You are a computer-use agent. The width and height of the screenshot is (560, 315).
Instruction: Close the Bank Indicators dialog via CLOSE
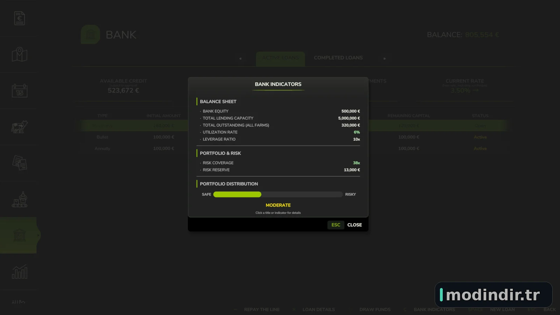point(355,225)
